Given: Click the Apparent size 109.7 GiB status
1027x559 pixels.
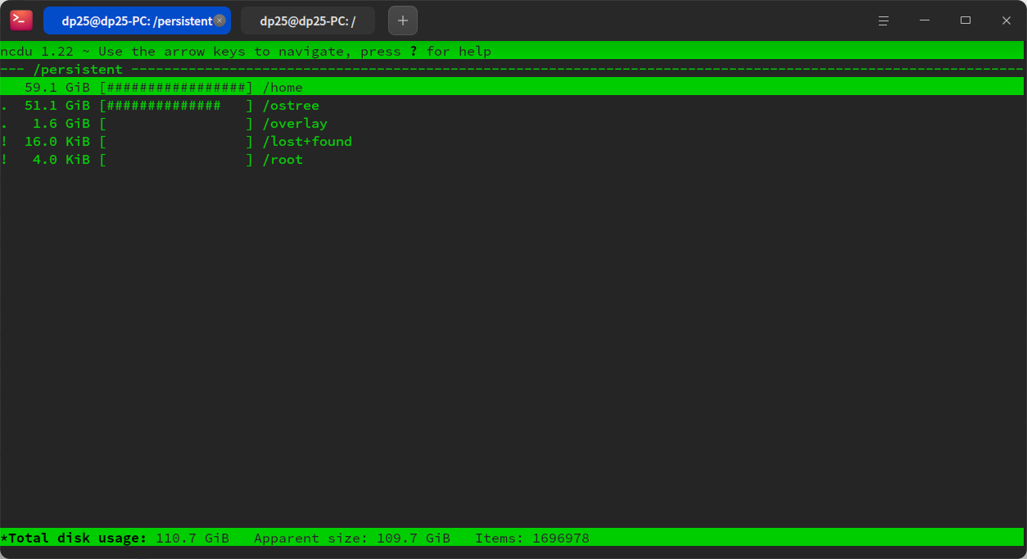Looking at the screenshot, I should tap(352, 538).
